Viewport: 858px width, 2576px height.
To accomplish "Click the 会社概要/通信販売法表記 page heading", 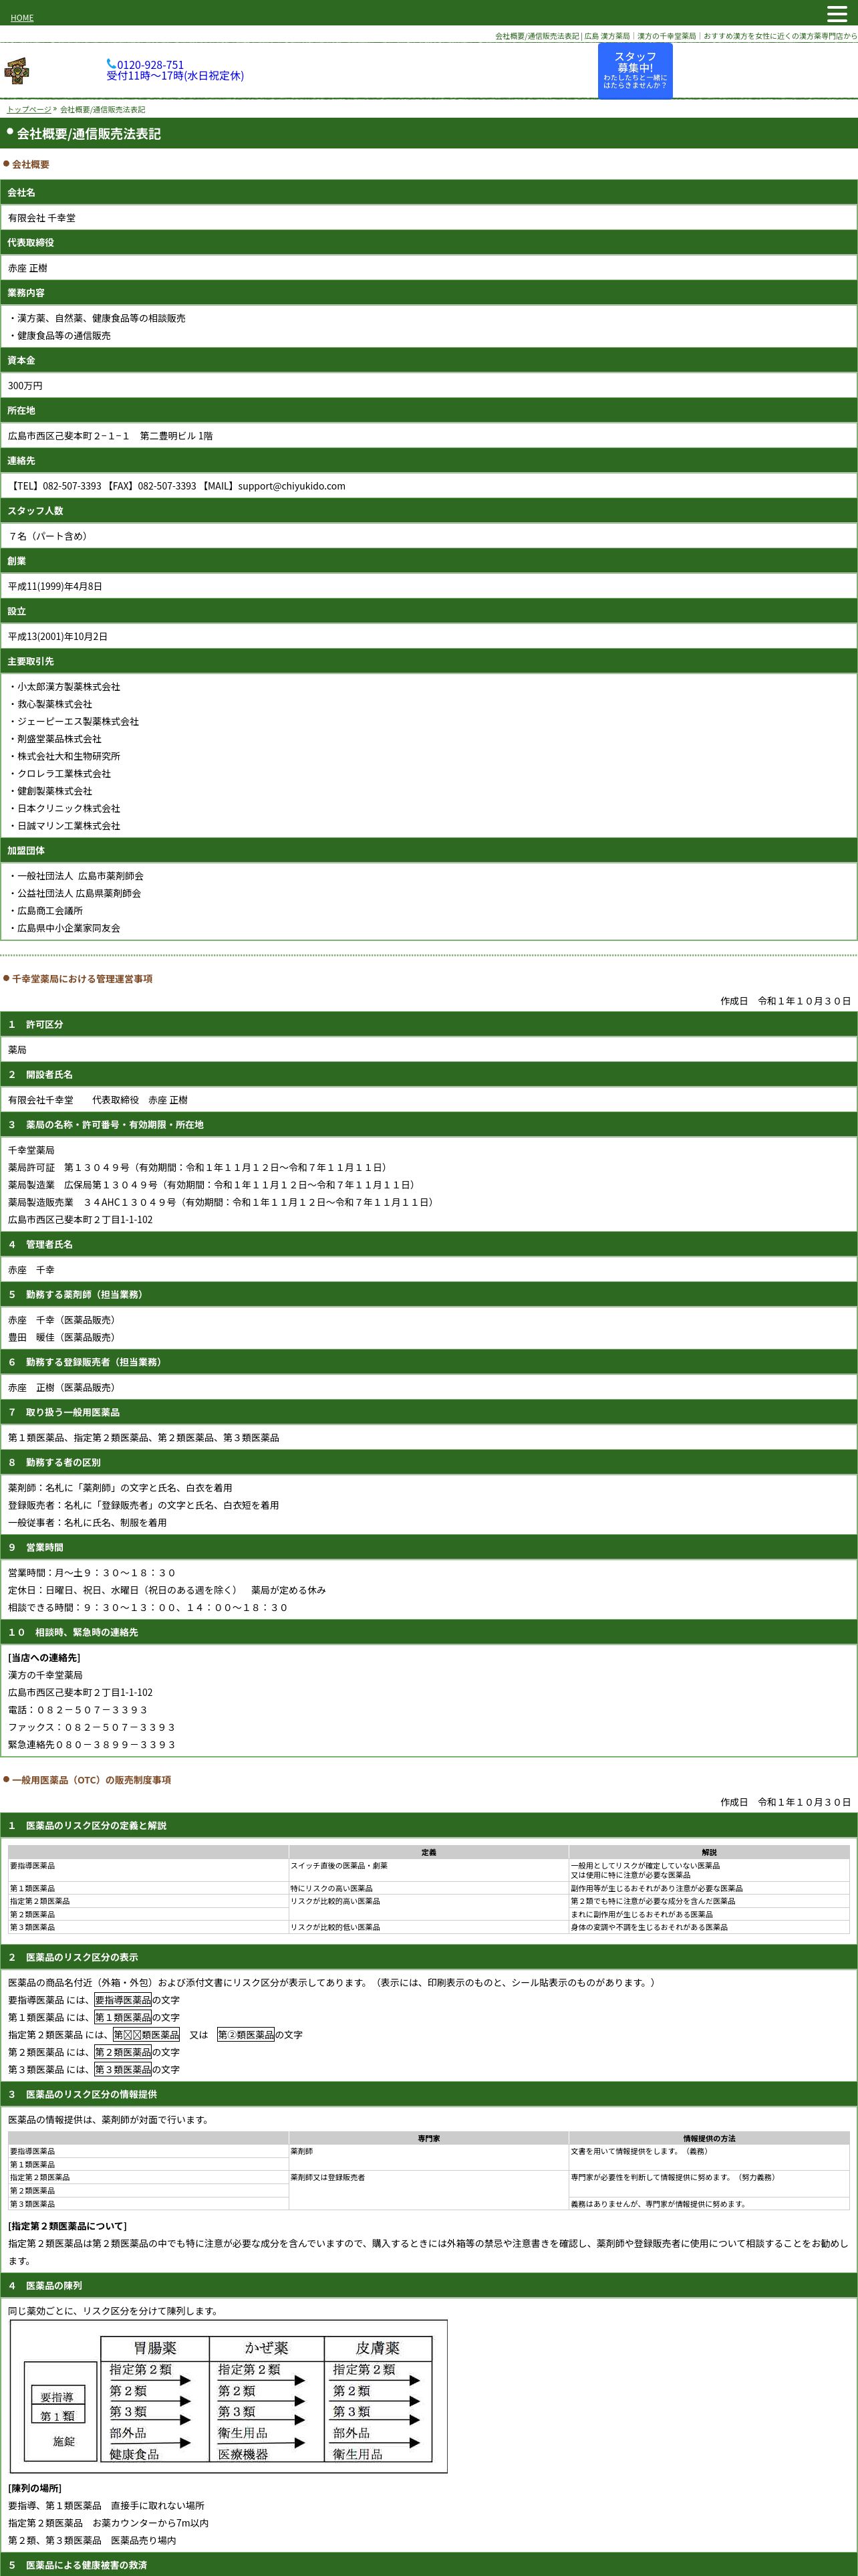I will 88,134.
